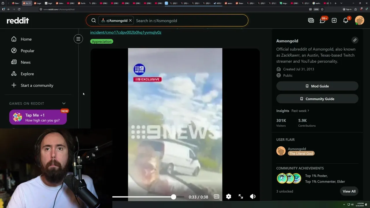Collapse the left navigation sidebar

(x=78, y=39)
